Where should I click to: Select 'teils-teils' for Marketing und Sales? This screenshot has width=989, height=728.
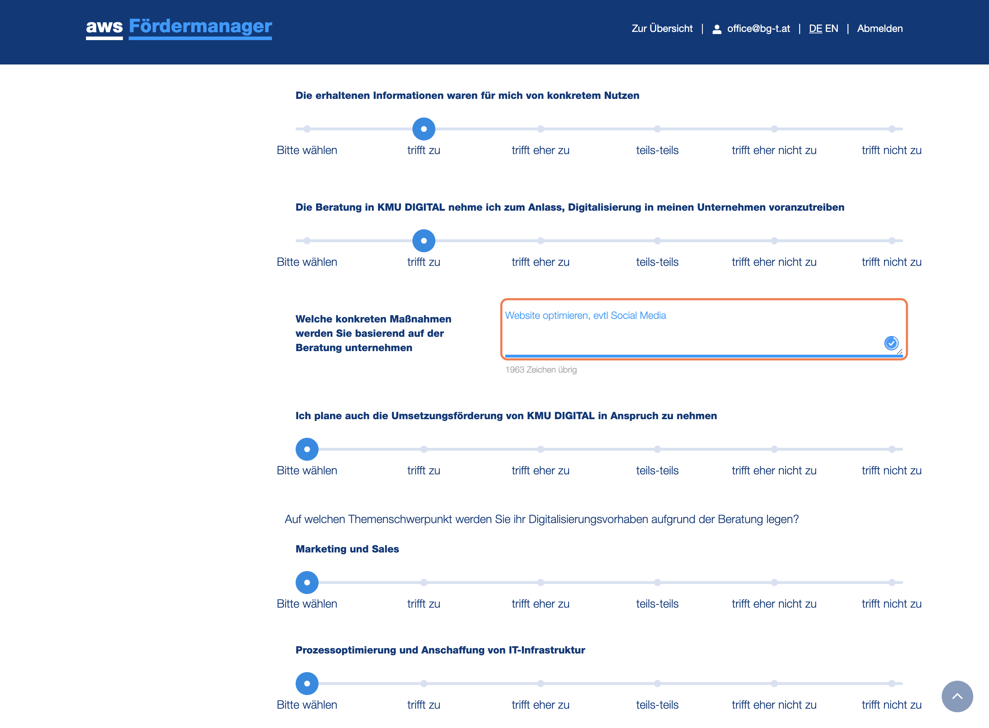(657, 583)
